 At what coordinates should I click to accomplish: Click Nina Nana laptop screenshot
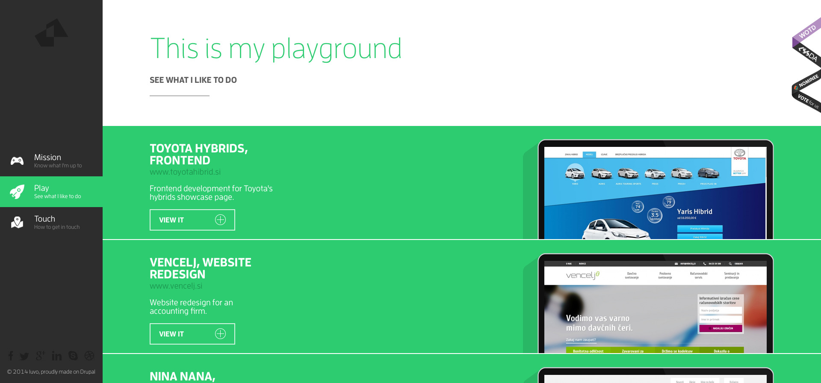655,375
